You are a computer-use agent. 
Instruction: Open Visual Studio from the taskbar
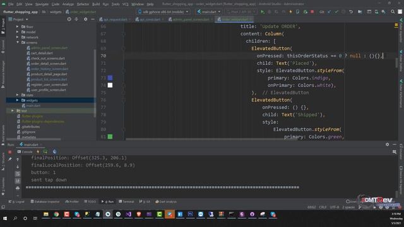(x=128, y=214)
